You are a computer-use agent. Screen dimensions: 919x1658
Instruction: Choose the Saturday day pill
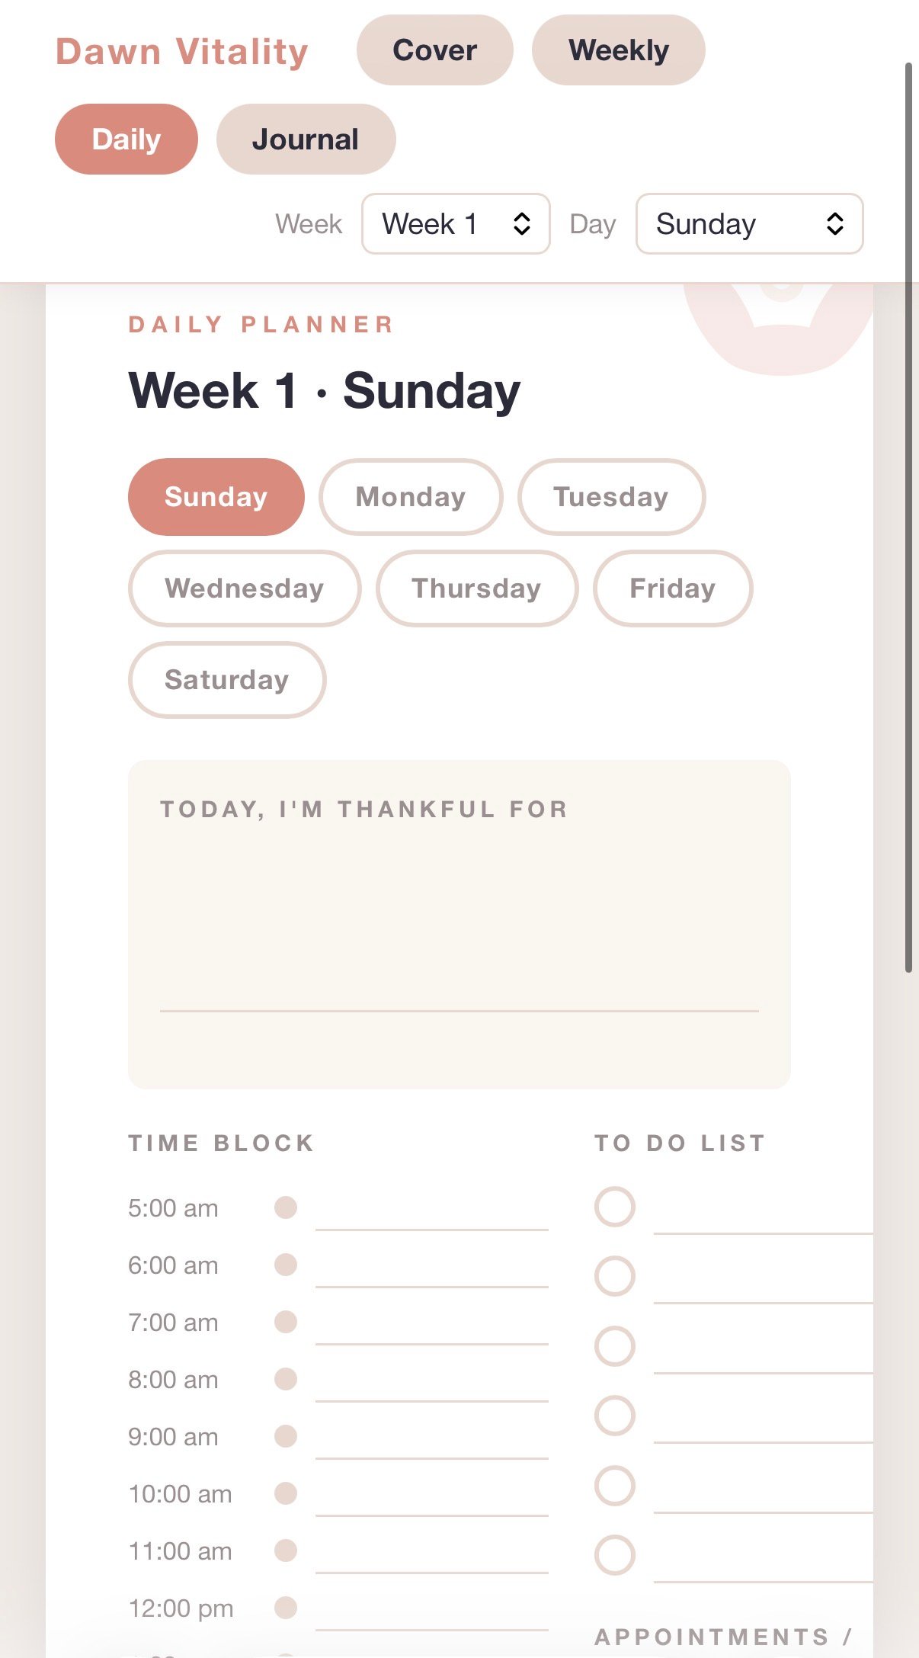coord(227,680)
